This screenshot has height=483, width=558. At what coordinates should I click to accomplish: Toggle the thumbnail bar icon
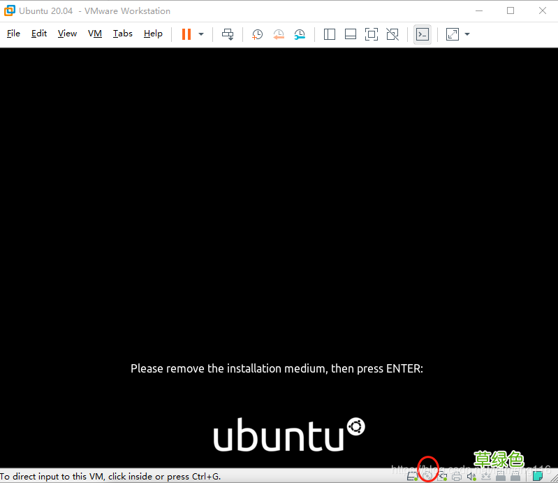click(x=351, y=34)
